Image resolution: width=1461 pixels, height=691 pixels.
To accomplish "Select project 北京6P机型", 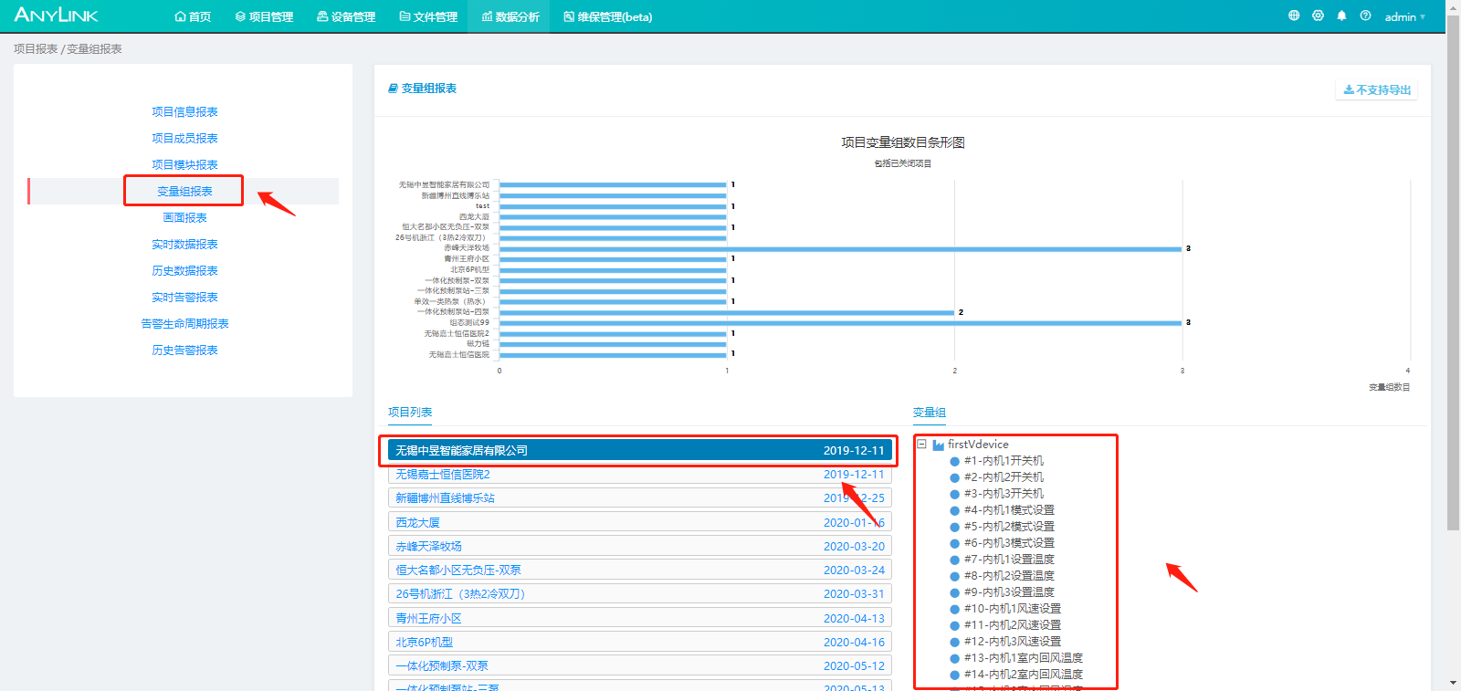I will coord(639,642).
